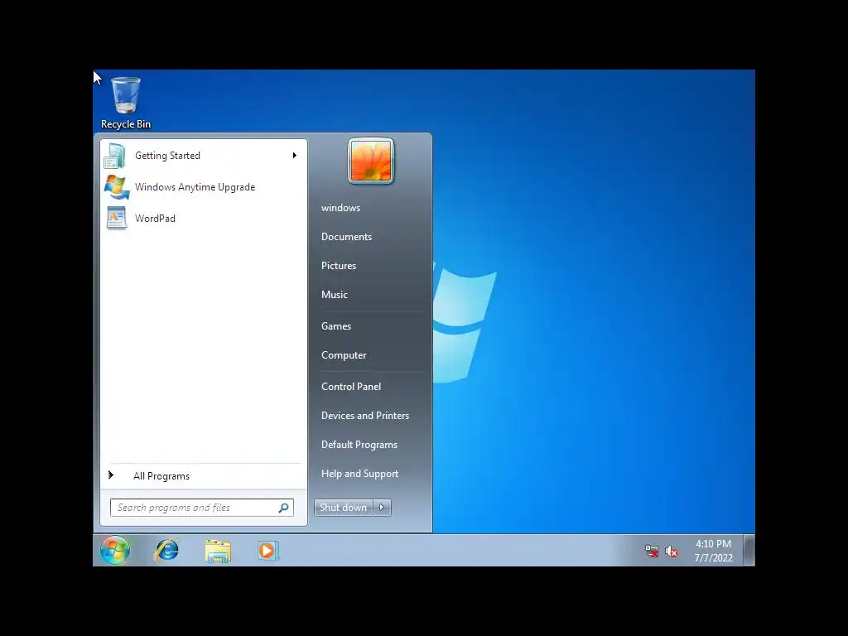This screenshot has height=636, width=848.
Task: Open Games from the Start menu
Action: (336, 326)
